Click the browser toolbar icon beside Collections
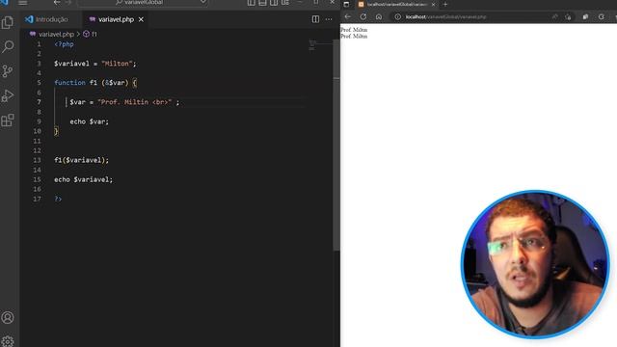The height and width of the screenshot is (347, 617). [x=602, y=17]
